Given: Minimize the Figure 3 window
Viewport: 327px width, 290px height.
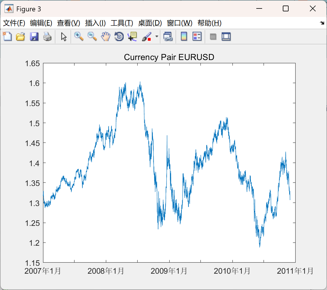Looking at the screenshot, I should pyautogui.click(x=259, y=8).
